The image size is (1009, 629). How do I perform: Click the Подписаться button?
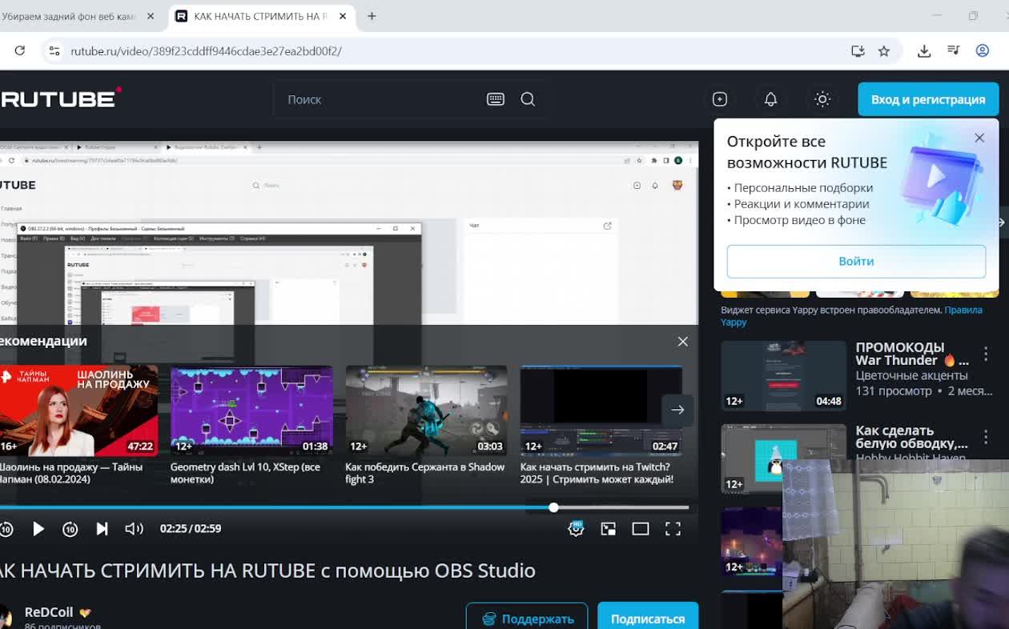click(648, 619)
